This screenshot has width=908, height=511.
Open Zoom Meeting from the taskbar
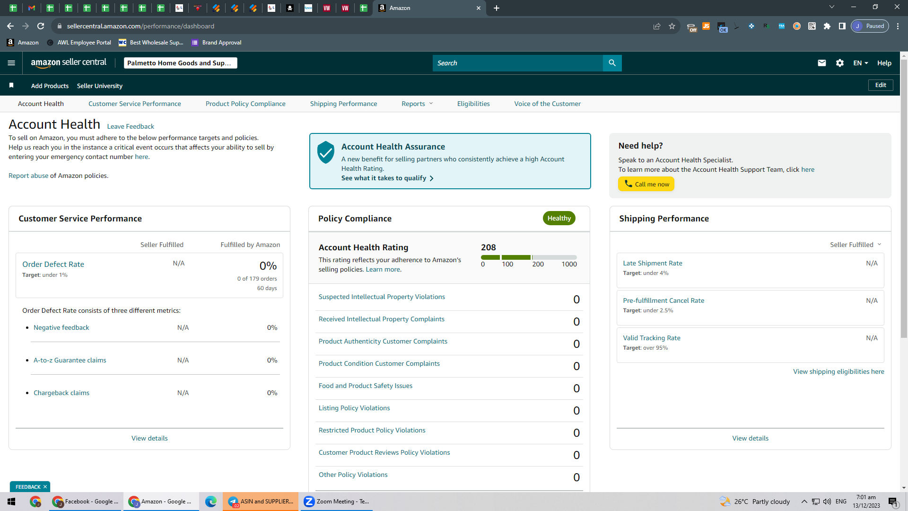336,502
